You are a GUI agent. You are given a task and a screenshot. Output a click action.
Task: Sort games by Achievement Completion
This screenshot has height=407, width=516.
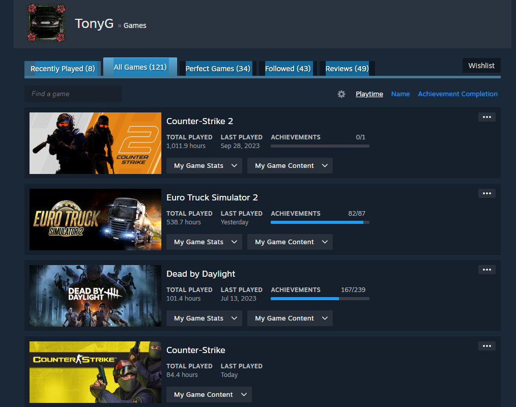(x=457, y=94)
